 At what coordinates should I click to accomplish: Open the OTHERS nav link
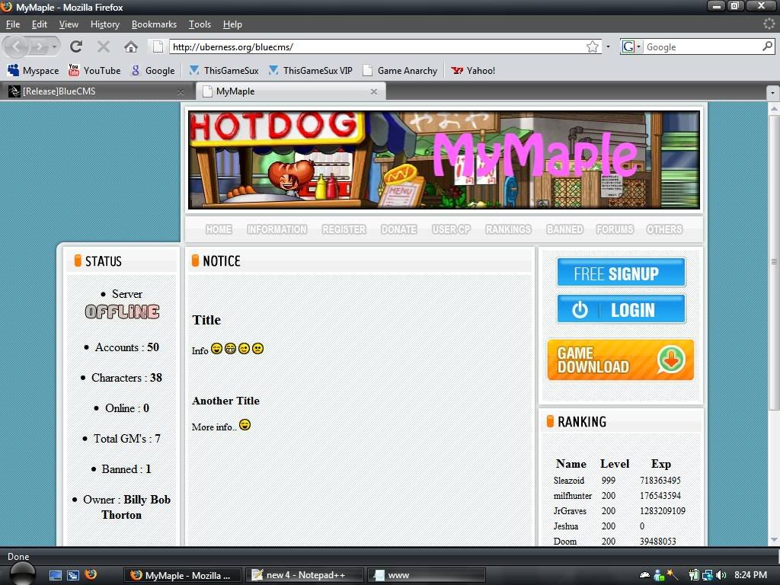pos(664,229)
